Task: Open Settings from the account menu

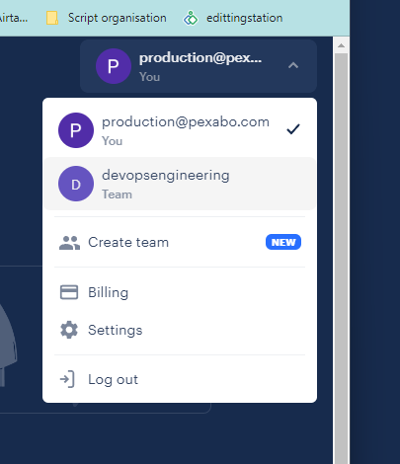Action: (x=180, y=330)
